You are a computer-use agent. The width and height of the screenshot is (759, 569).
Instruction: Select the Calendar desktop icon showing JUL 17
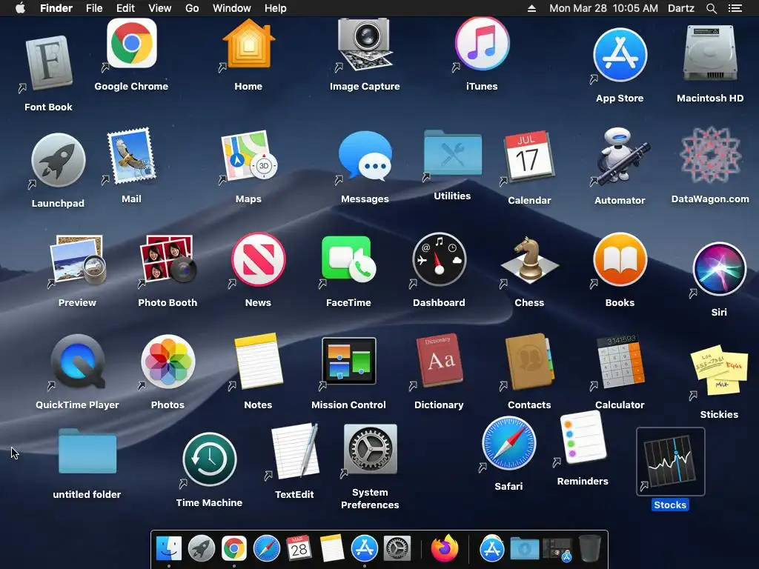click(x=529, y=156)
